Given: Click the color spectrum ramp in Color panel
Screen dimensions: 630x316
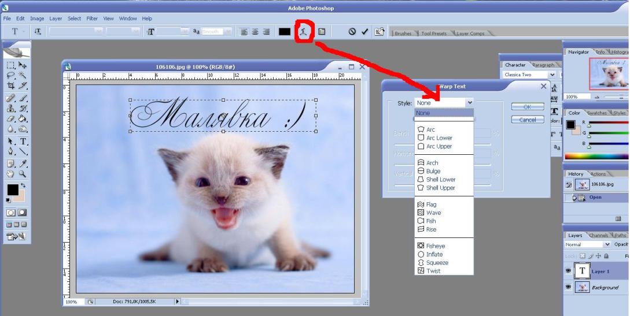Looking at the screenshot, I should (x=596, y=157).
